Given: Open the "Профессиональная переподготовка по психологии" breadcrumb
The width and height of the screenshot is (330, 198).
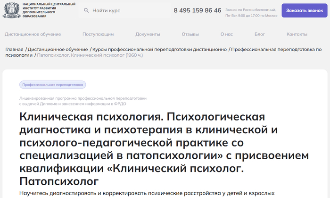Looking at the screenshot, I should click(x=276, y=50).
